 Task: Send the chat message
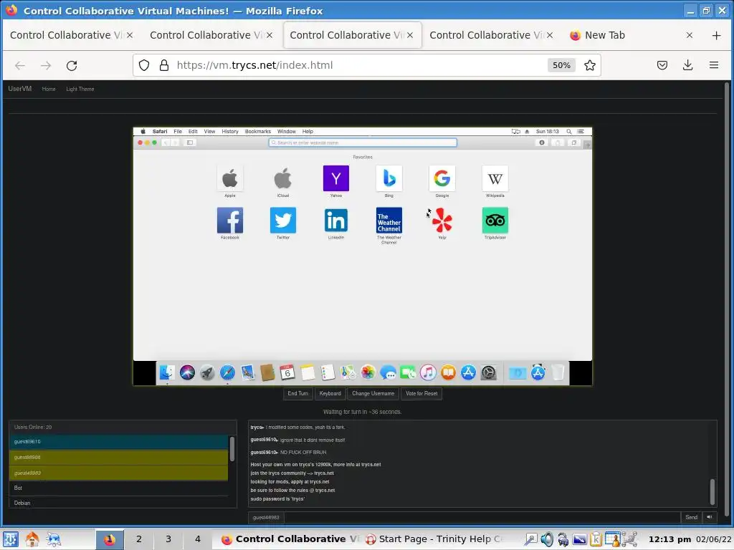coord(691,517)
